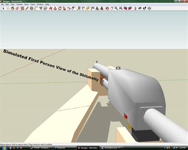Pick the Dimension tool
Screen dimensions: 188x150
83,8
